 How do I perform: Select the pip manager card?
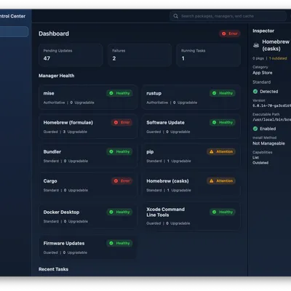pyautogui.click(x=191, y=156)
